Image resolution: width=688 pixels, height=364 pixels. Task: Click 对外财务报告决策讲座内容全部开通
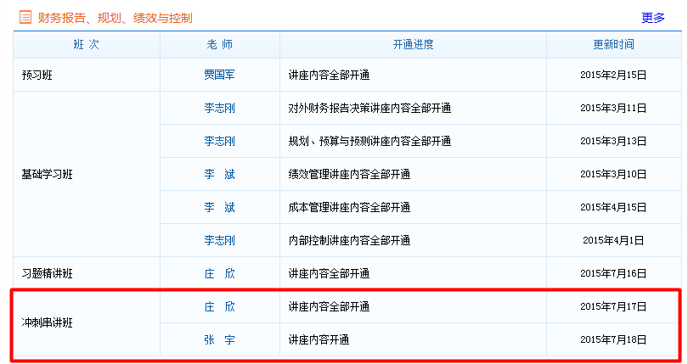(x=369, y=108)
